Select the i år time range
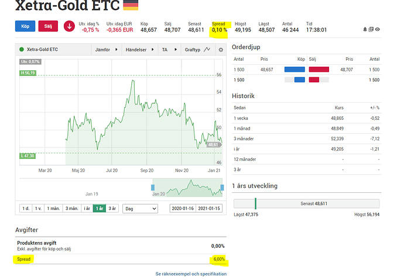Image resolution: width=404 pixels, height=280 pixels. coord(87,208)
